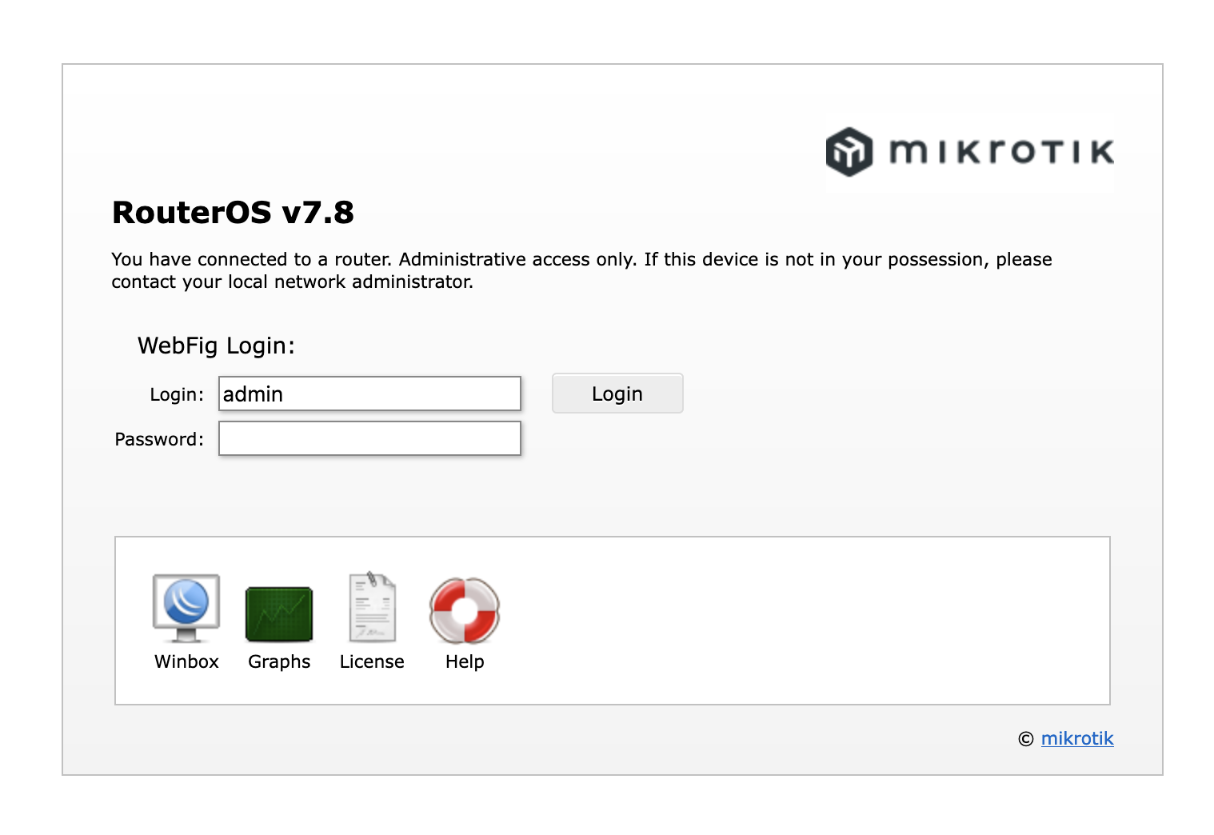Viewport: 1214px width, 835px height.
Task: Focus the empty Password field
Action: click(x=369, y=438)
